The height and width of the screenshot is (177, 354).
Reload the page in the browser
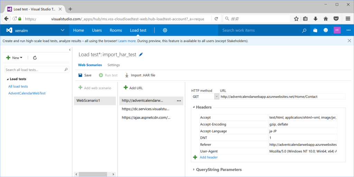[216, 19]
